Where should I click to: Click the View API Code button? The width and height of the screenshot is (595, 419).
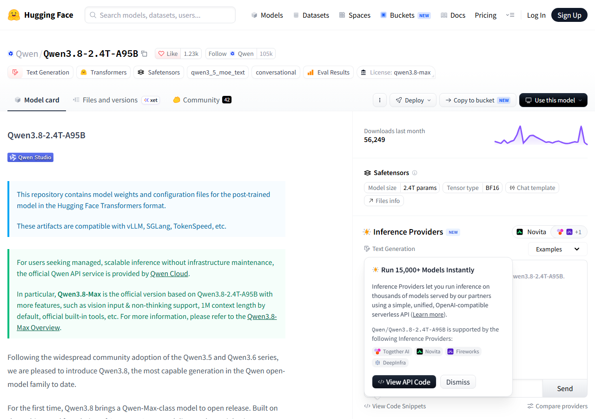coord(404,382)
